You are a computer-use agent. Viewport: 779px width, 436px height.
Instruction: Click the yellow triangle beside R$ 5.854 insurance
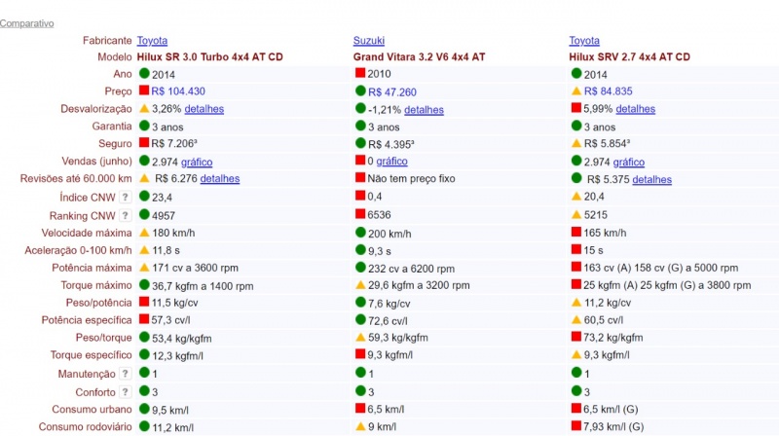pyautogui.click(x=576, y=143)
